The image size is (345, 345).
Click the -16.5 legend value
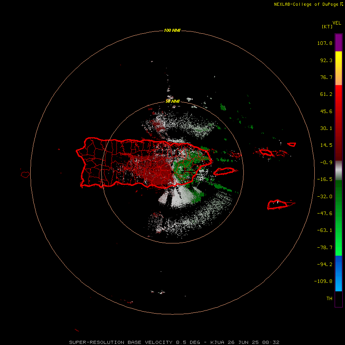pyautogui.click(x=325, y=179)
